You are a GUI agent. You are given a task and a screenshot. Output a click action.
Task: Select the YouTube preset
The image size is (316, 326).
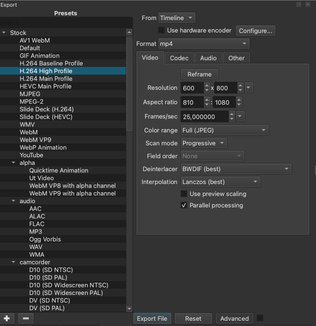(32, 155)
